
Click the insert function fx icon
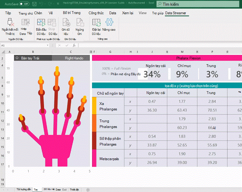pyautogui.click(x=74, y=45)
